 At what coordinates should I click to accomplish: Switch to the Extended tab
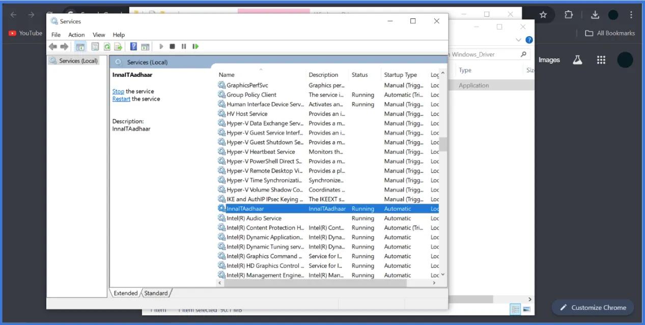tap(125, 293)
